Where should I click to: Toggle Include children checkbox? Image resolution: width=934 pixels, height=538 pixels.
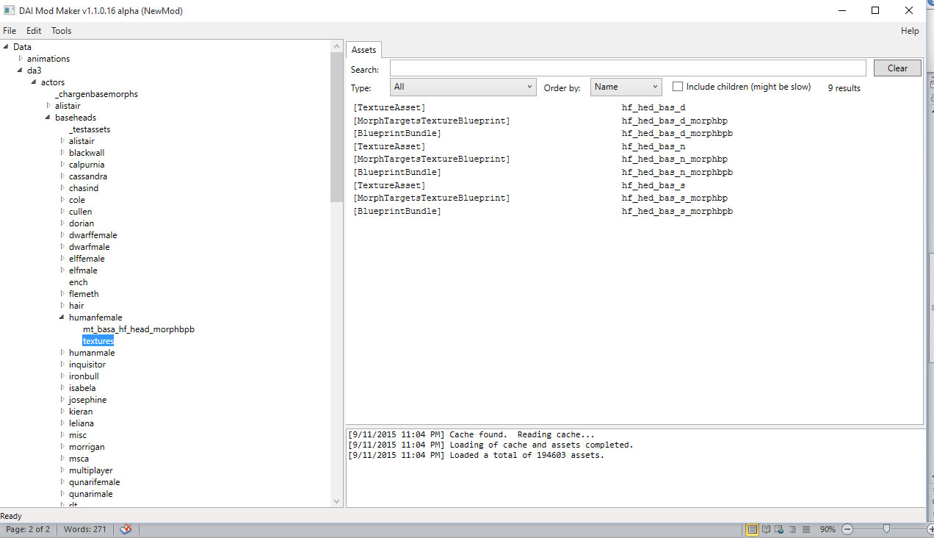click(678, 87)
